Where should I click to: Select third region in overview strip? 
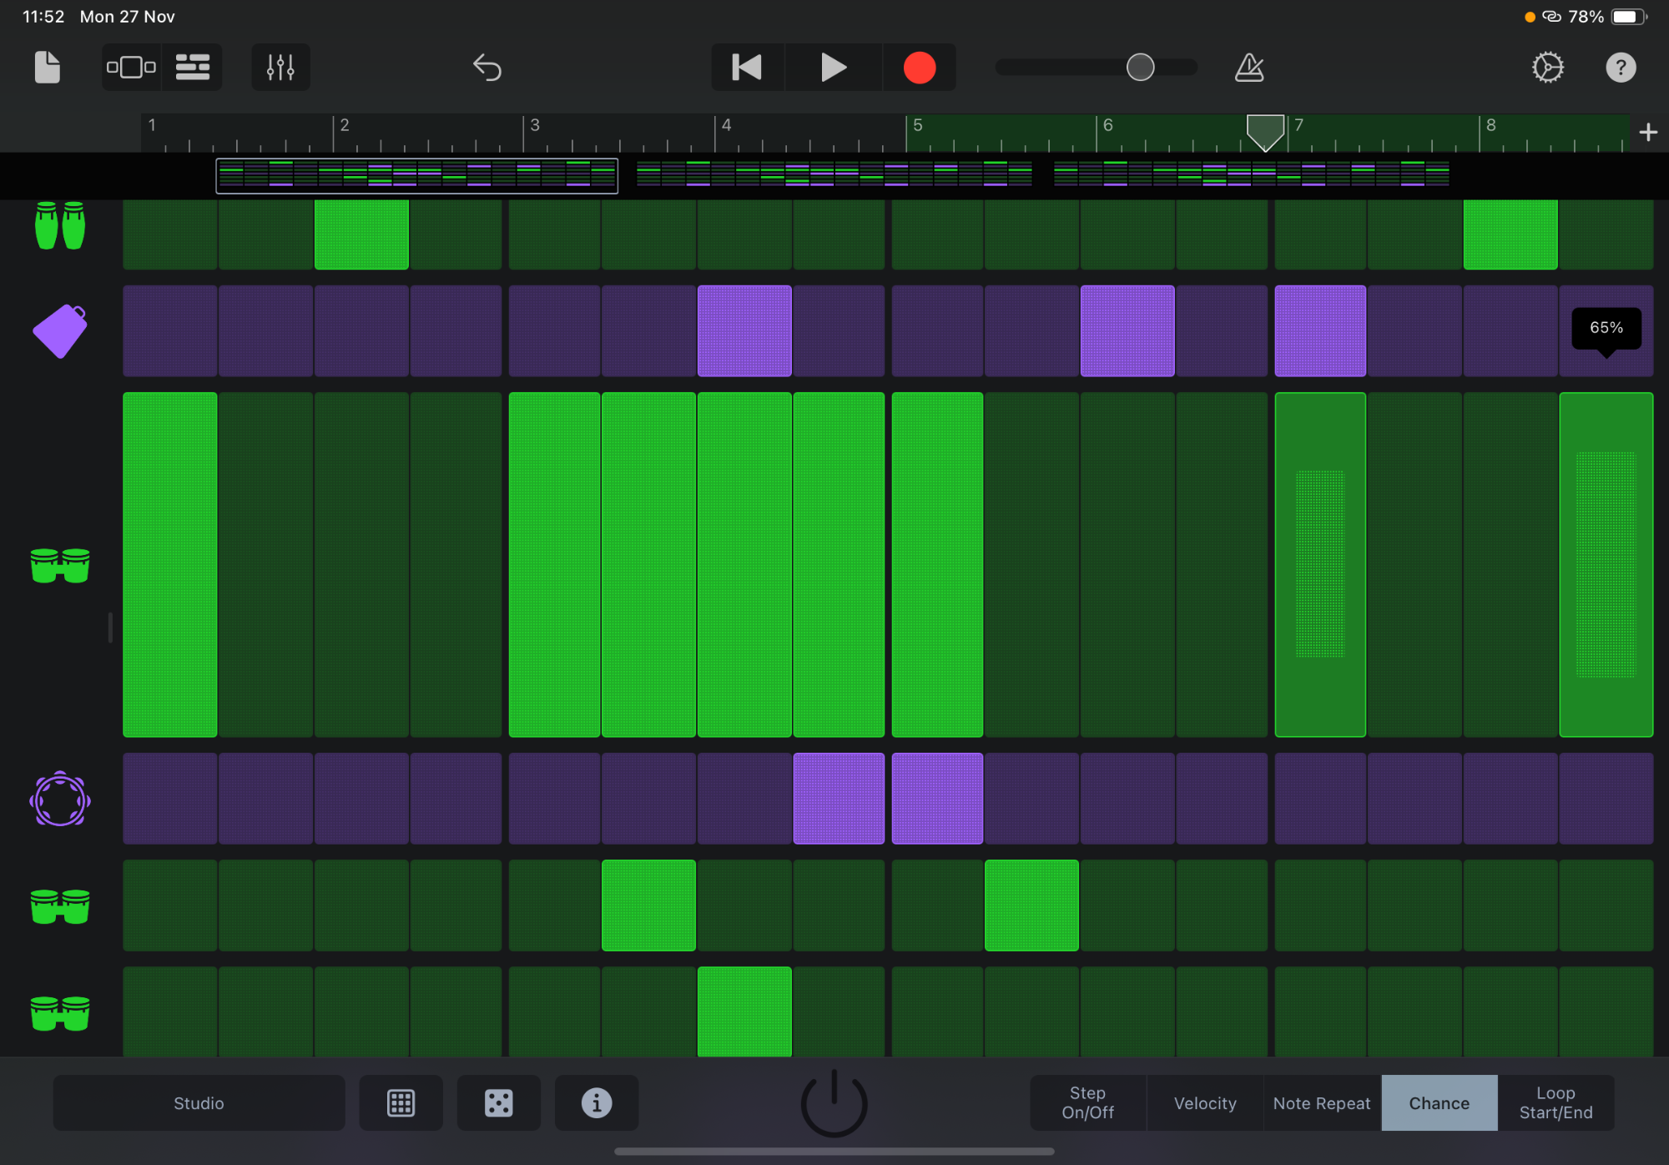click(x=1251, y=174)
